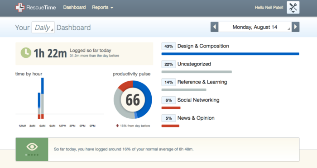
Task: Open Design & Composition category
Action: 203,46
